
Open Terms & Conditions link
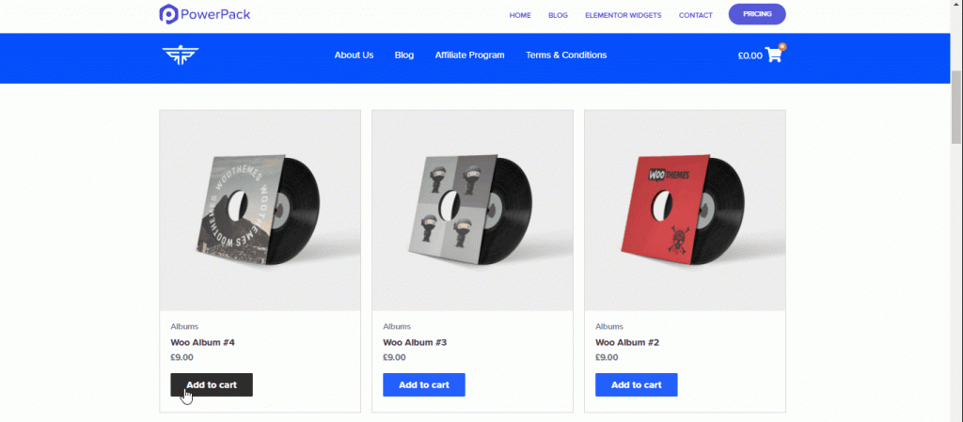pyautogui.click(x=565, y=55)
